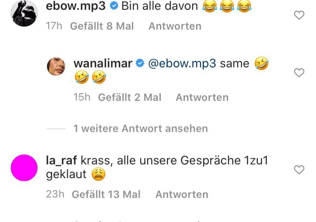Click verified badge beside ebow.mp3
The width and height of the screenshot is (316, 222).
pyautogui.click(x=114, y=6)
